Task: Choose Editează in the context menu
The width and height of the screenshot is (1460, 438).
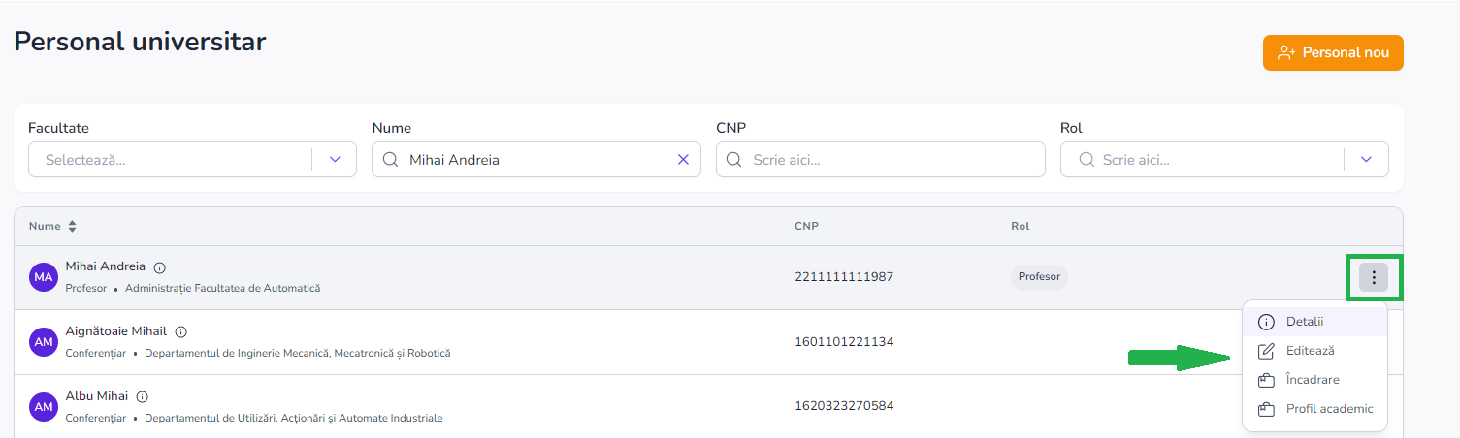Action: 1310,351
